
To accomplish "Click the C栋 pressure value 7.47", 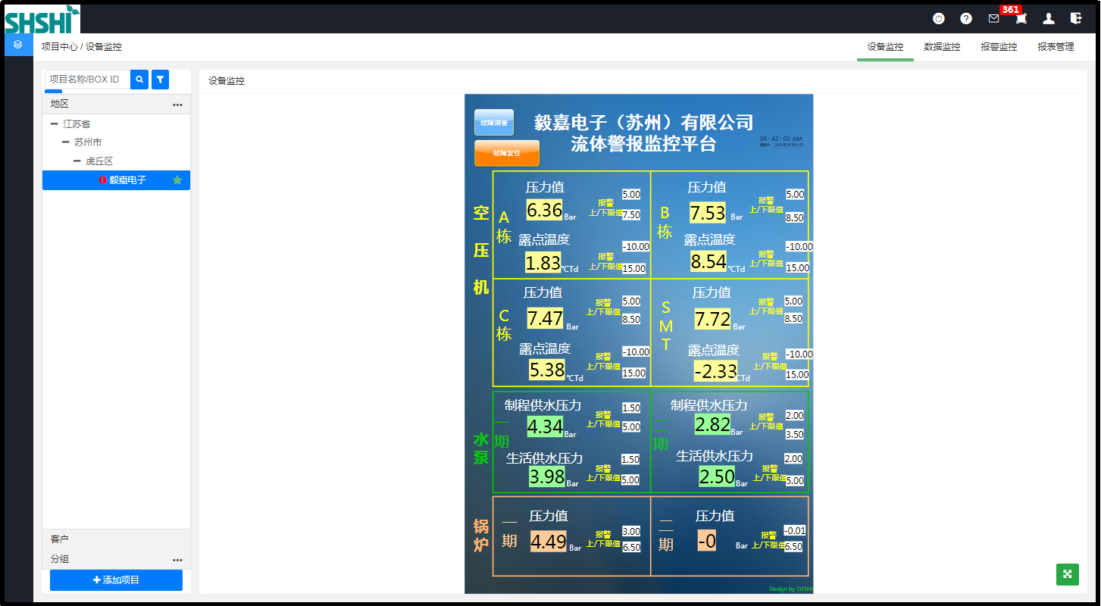I will (x=545, y=318).
